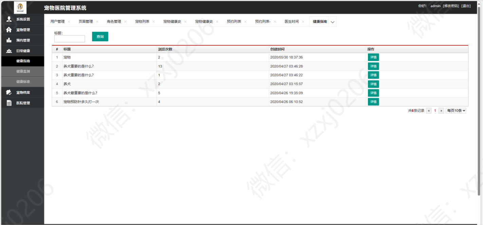Click title cell 宠物预防针多久打一次

tap(81, 102)
